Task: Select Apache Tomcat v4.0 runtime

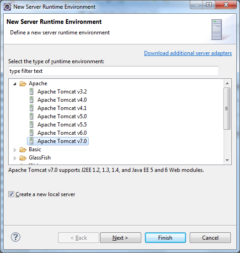Action: pos(62,100)
